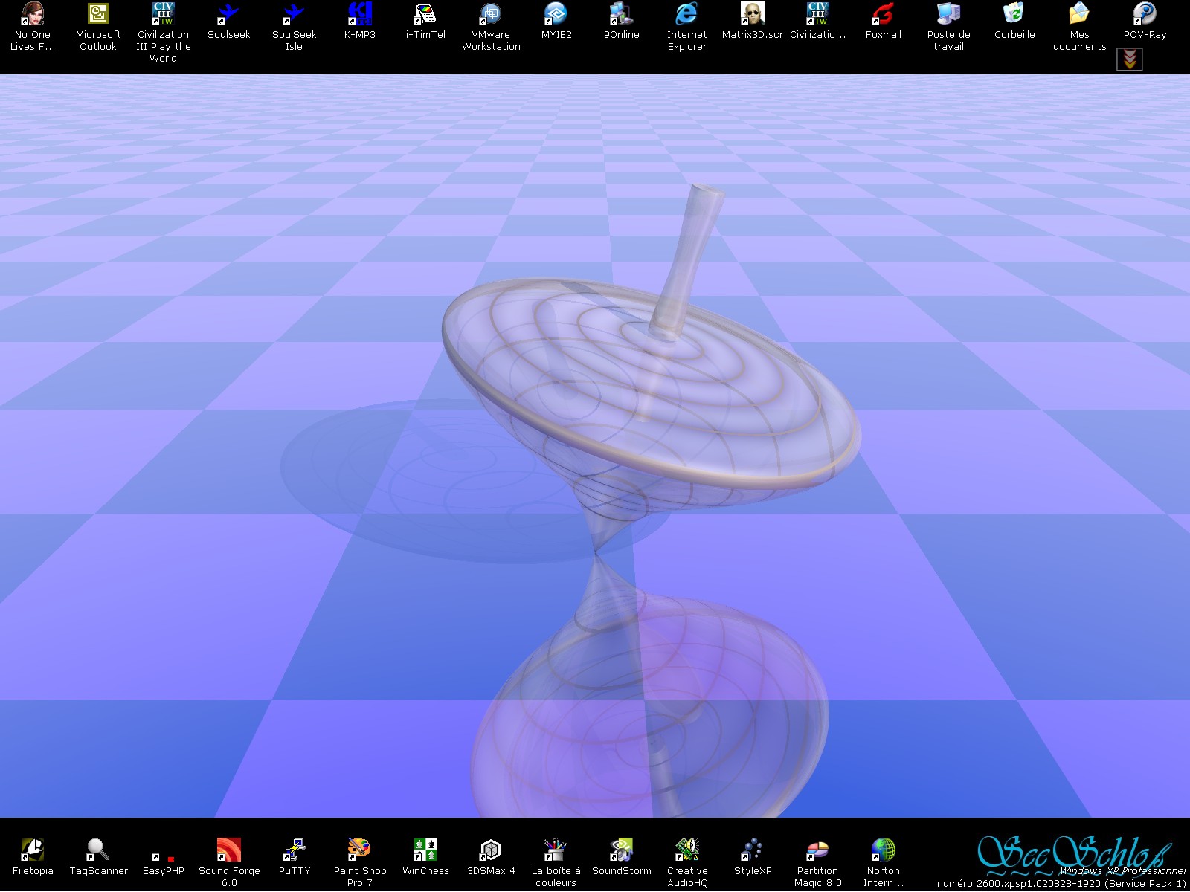
Task: Launch the MYIE2 browser icon
Action: tap(556, 13)
